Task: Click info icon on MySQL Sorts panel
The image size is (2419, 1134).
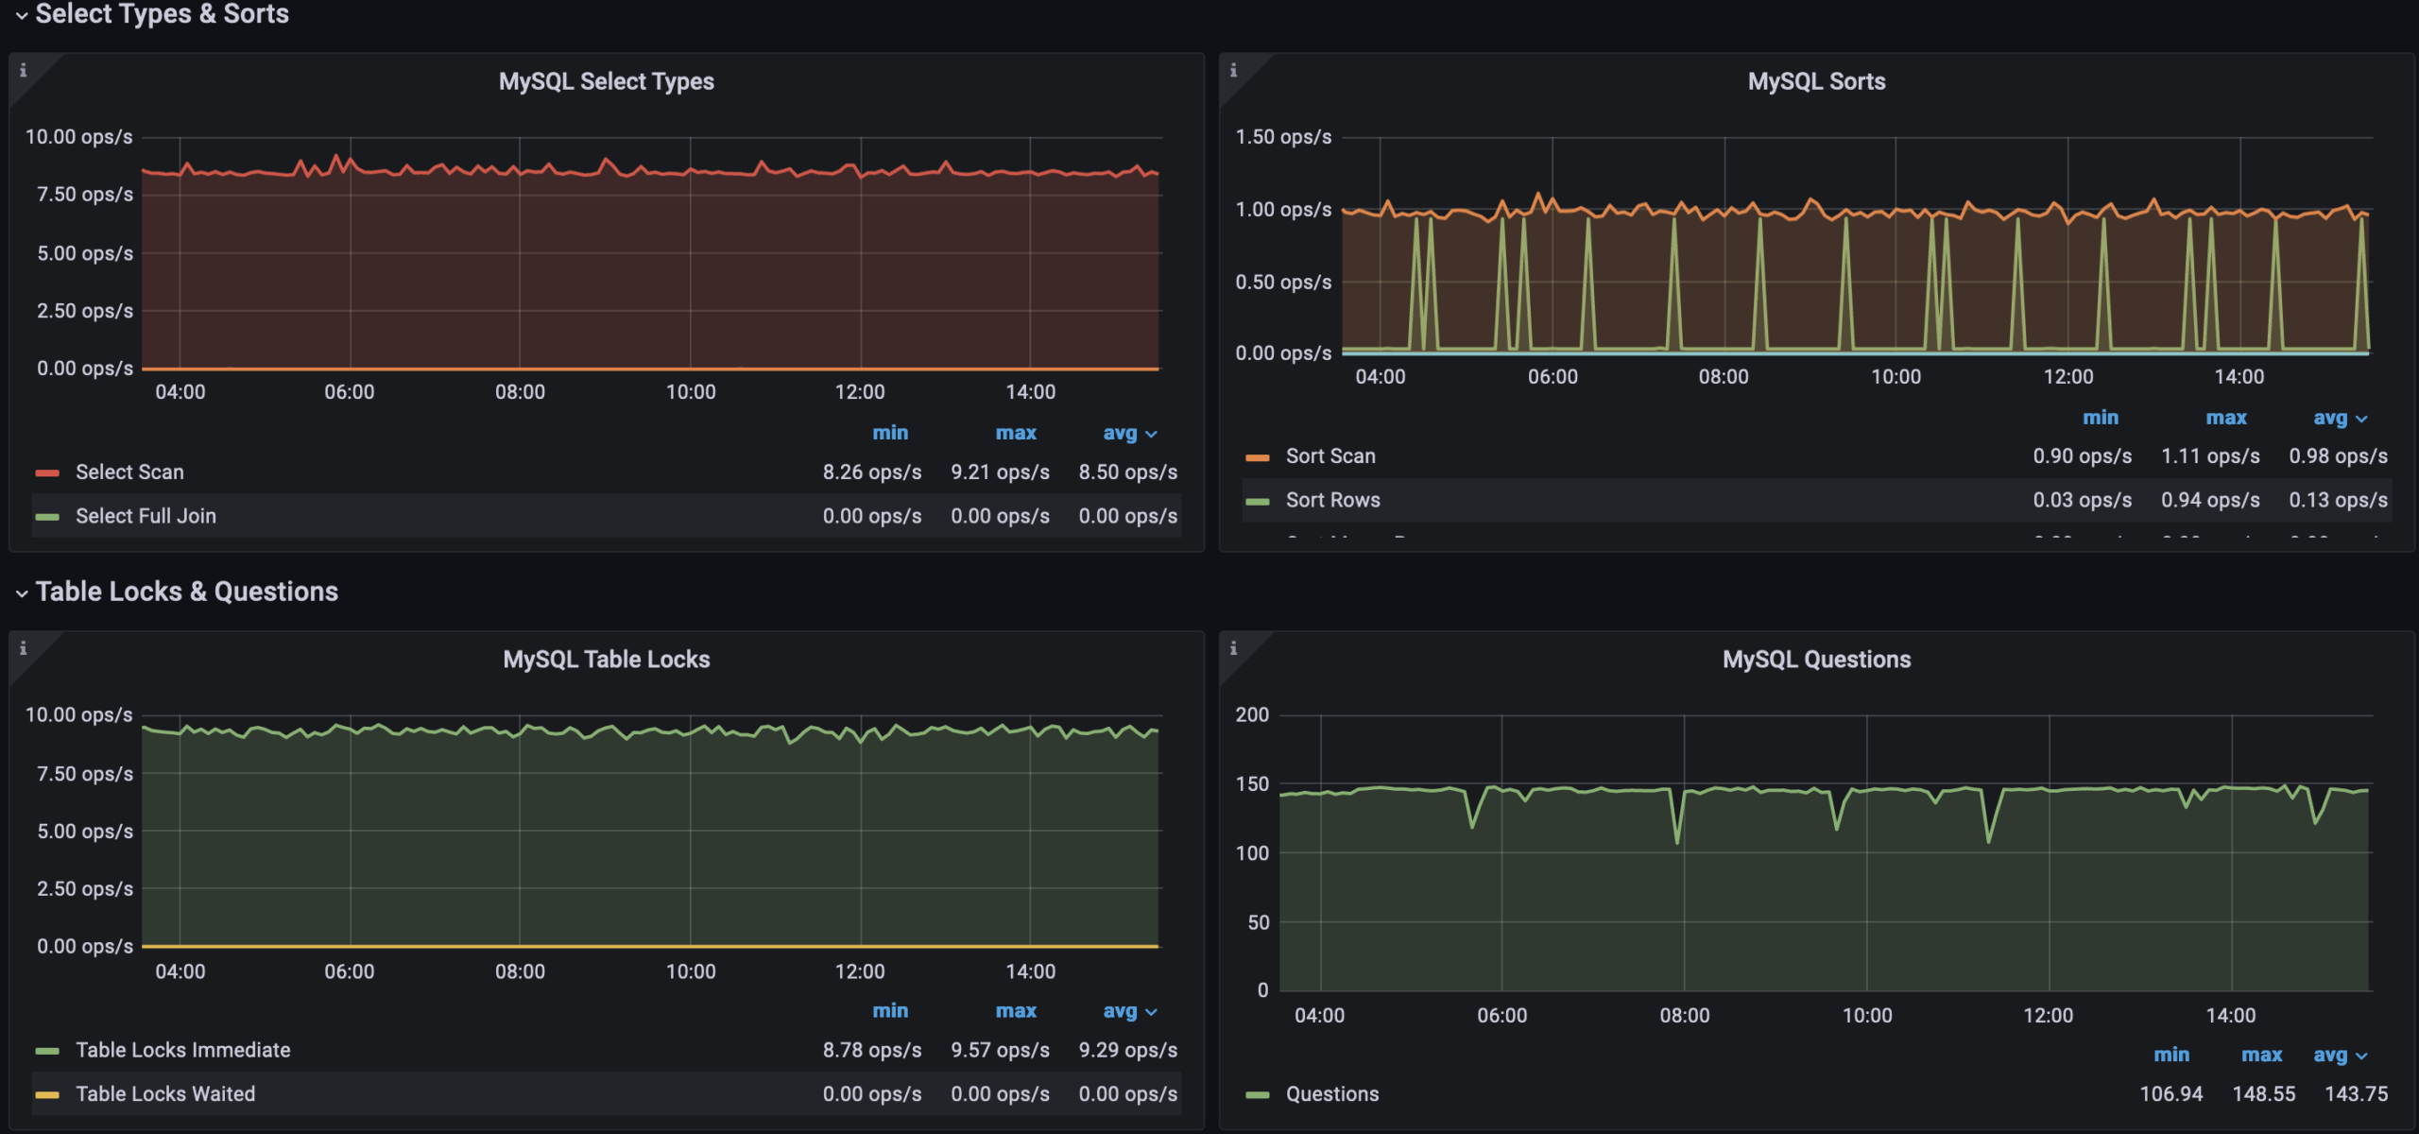Action: 1233,70
